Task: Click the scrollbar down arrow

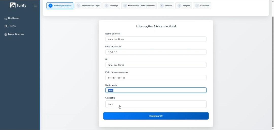Action: pyautogui.click(x=273, y=129)
